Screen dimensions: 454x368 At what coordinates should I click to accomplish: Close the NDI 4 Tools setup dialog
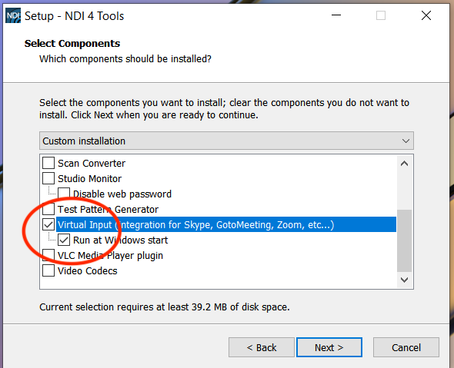426,15
